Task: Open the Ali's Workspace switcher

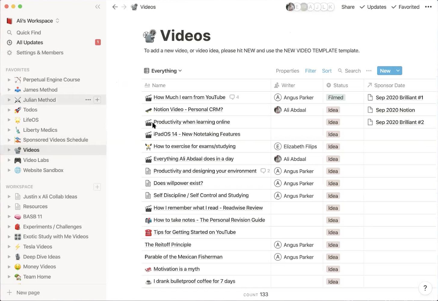Action: 35,21
